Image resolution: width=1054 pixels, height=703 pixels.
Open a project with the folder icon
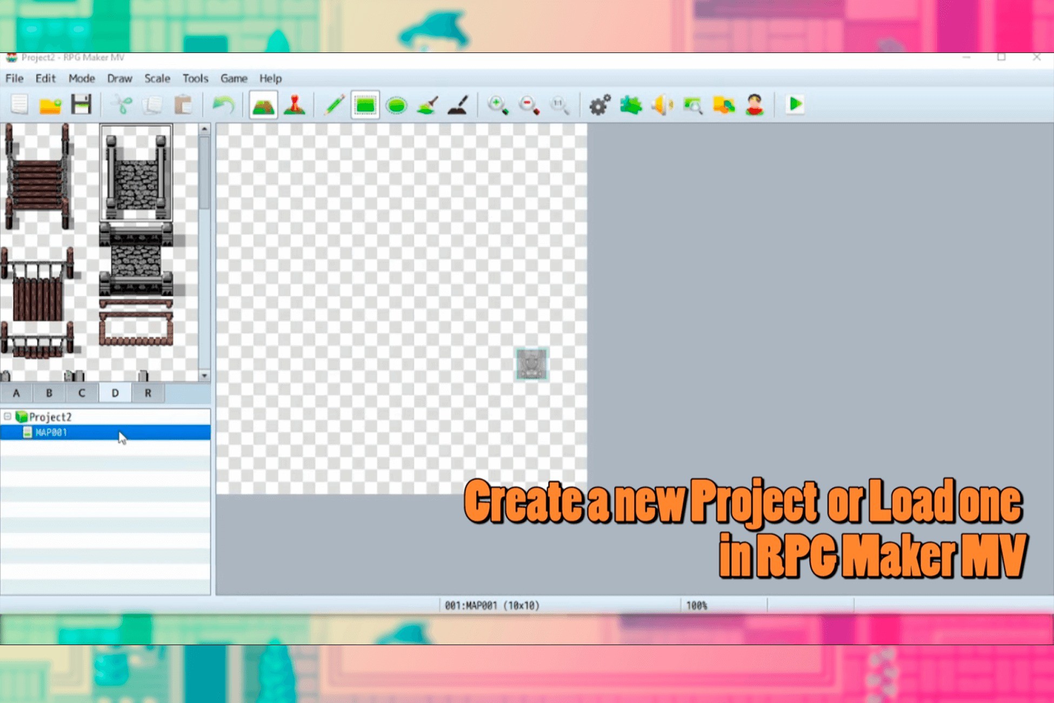click(x=50, y=104)
